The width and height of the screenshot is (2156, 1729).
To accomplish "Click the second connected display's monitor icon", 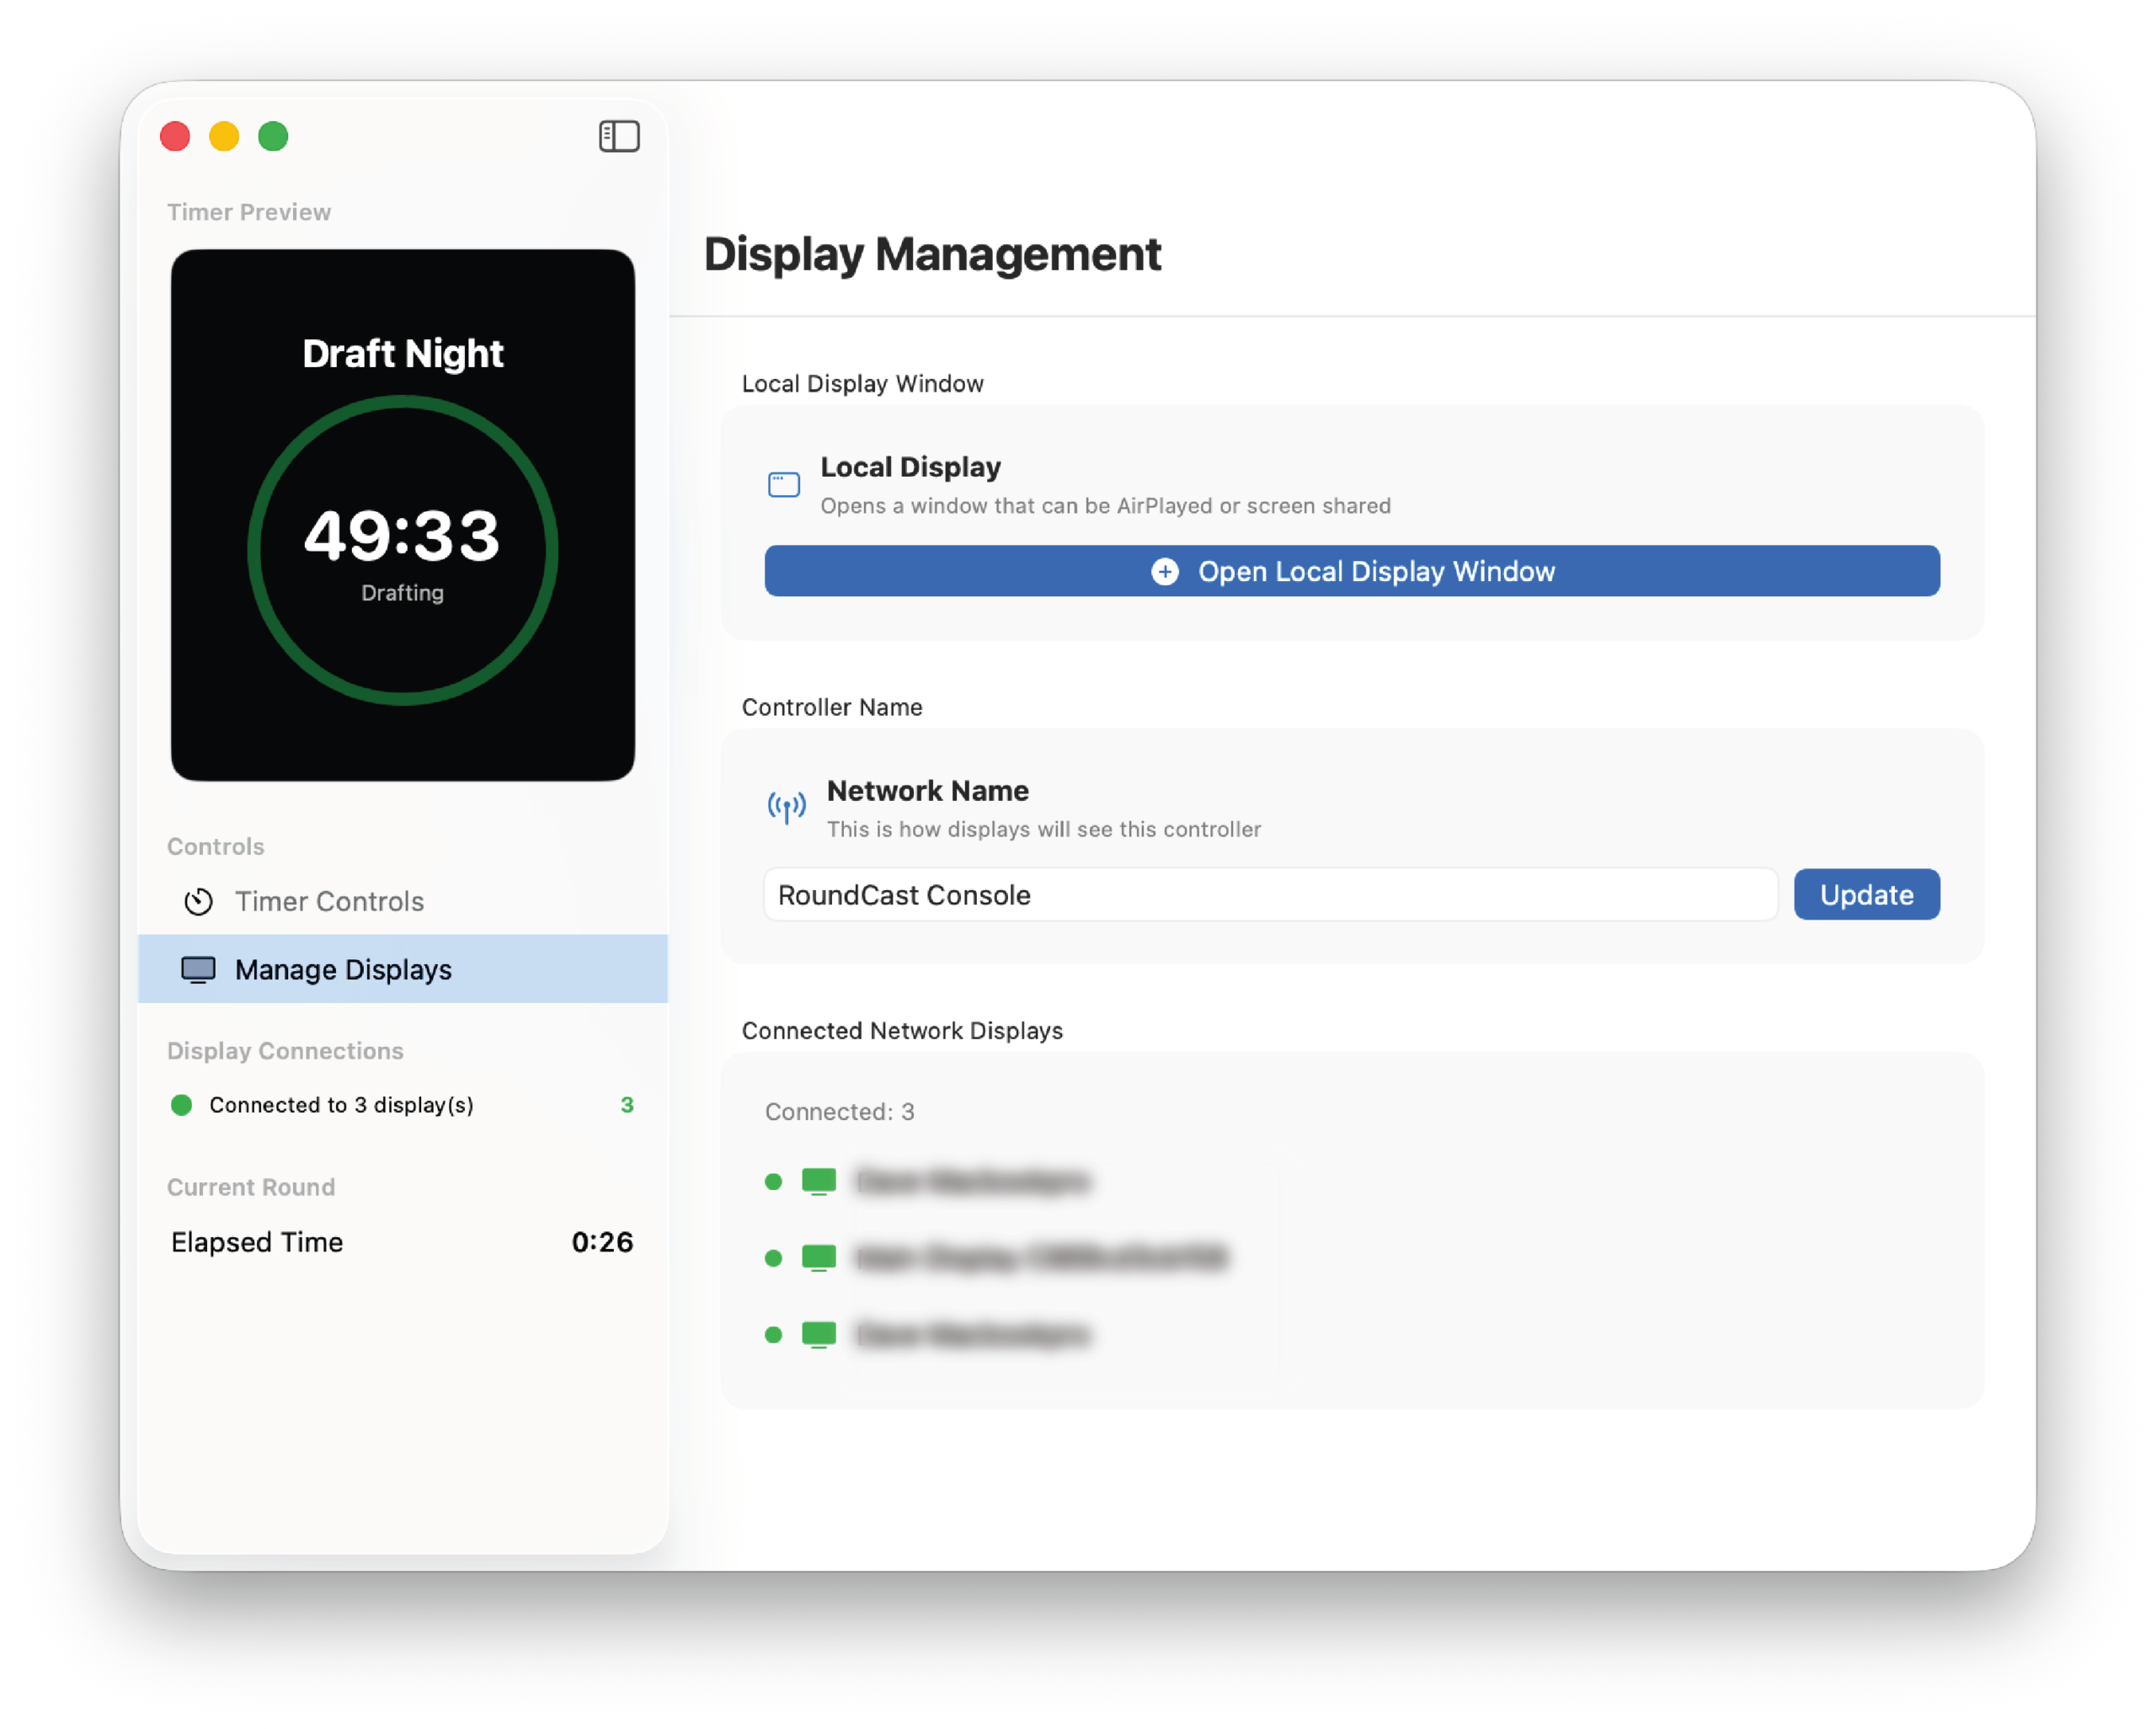I will (x=819, y=1258).
